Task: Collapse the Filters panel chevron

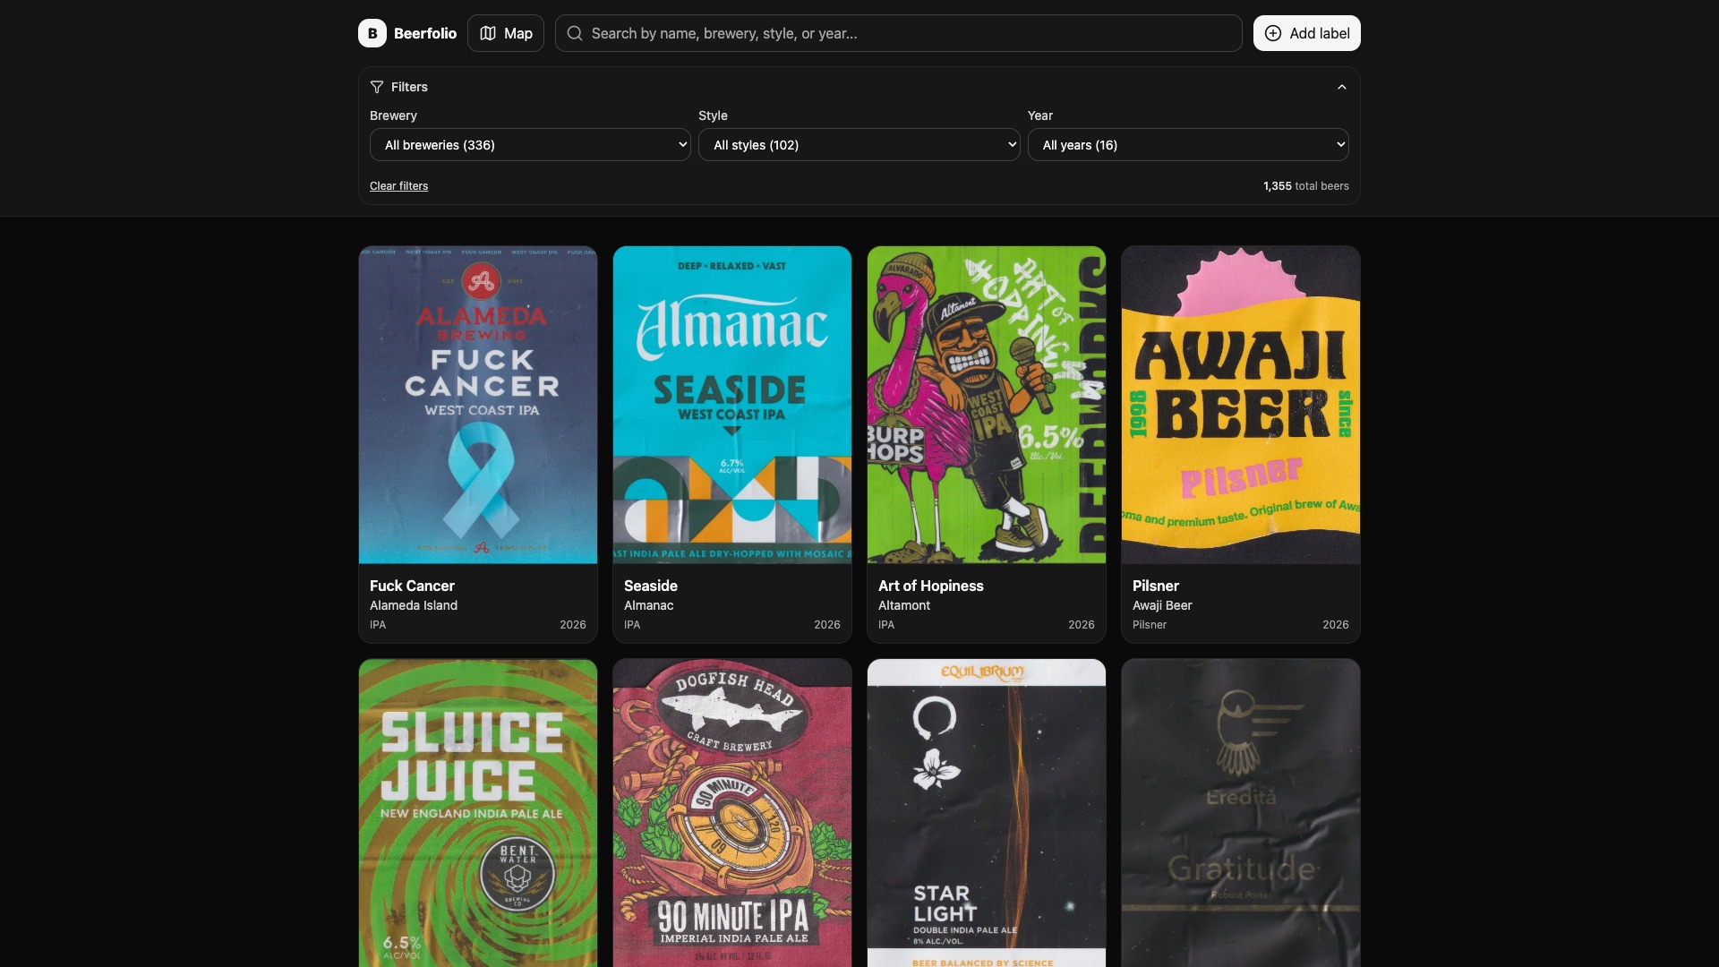Action: click(1341, 87)
